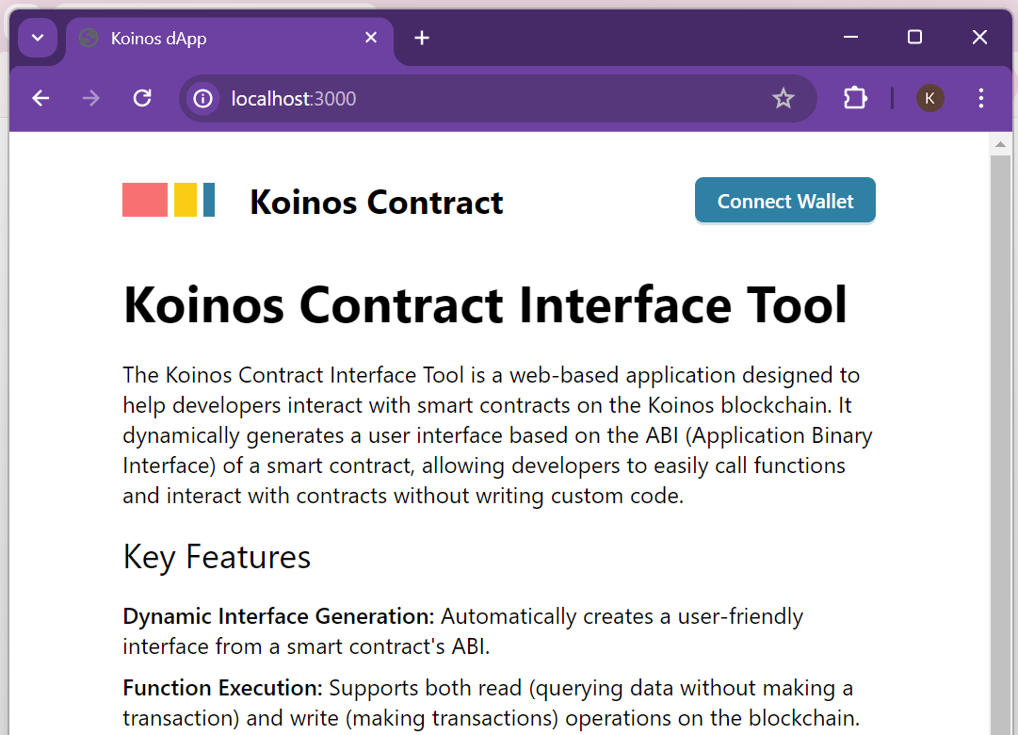The image size is (1018, 735).
Task: Expand the tab search dropdown chevron
Action: [x=38, y=38]
